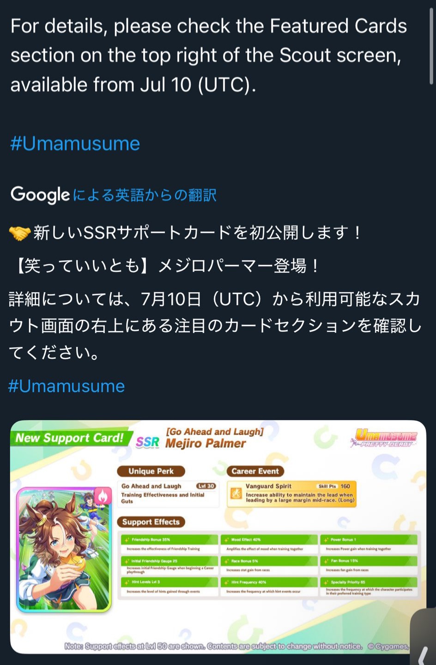436x665 pixels.
Task: Tap the partially visible floating button at bottom-right
Action: coord(423,637)
